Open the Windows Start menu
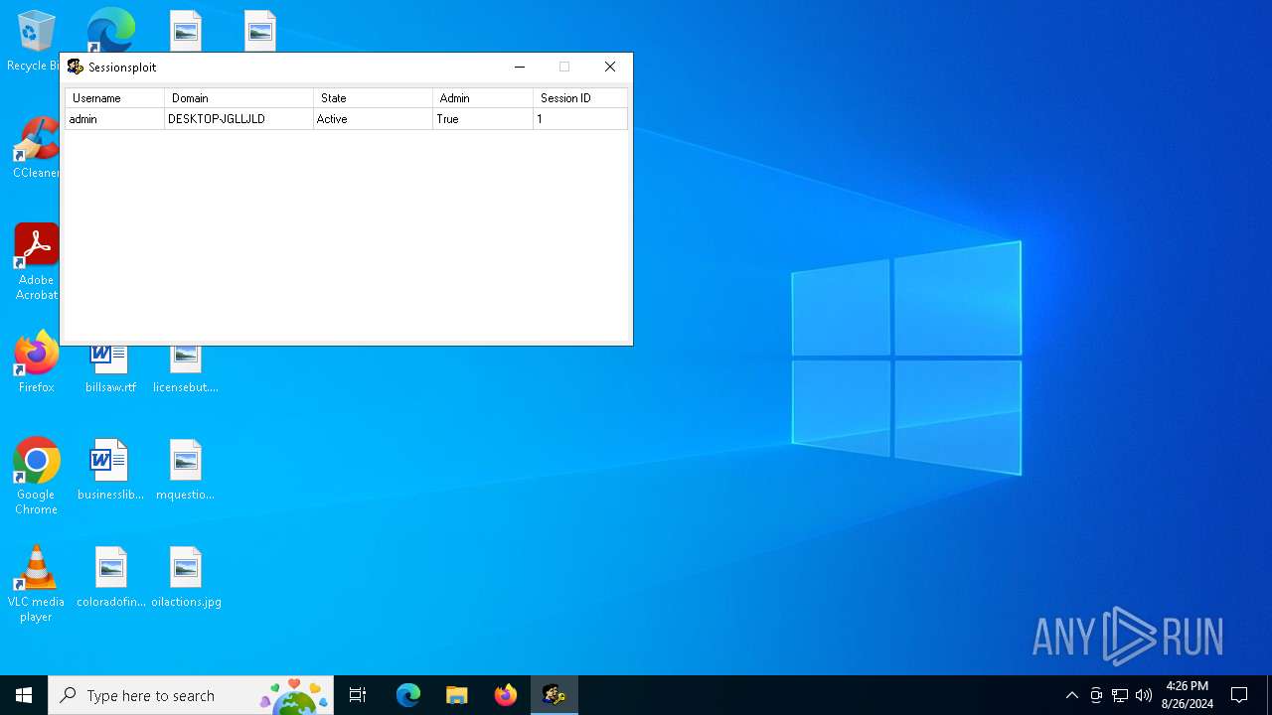This screenshot has height=715, width=1272. pyautogui.click(x=24, y=695)
